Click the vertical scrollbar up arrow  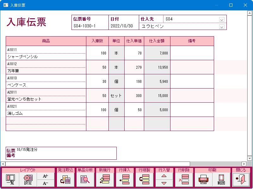click(250, 13)
